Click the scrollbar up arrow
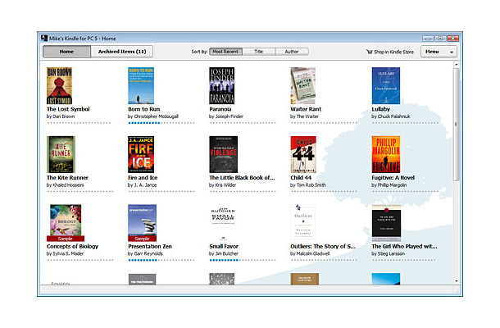This screenshot has width=500, height=328. pos(457,65)
